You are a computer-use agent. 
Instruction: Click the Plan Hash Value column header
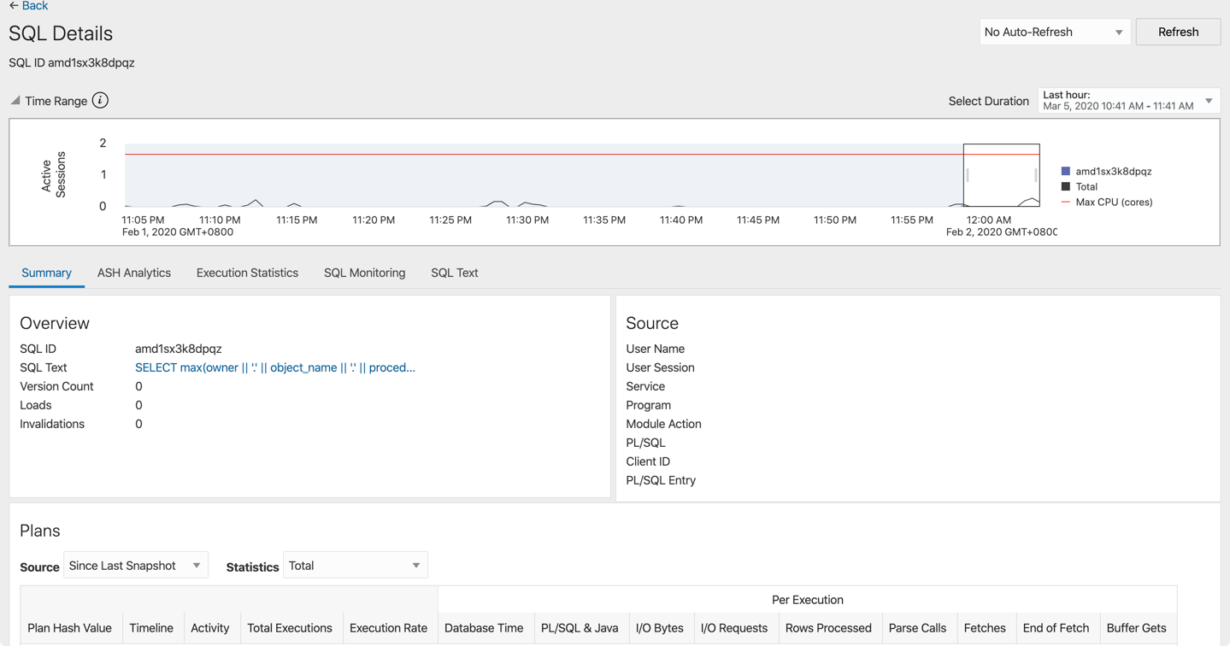[x=70, y=627]
